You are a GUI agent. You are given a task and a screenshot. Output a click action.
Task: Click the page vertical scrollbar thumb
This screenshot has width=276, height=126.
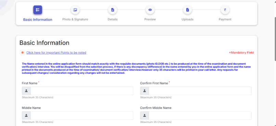(x=275, y=39)
